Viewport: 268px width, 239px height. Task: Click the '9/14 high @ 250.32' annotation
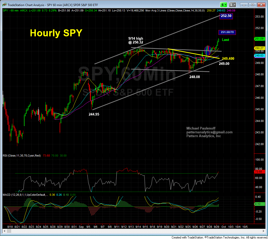(136, 40)
